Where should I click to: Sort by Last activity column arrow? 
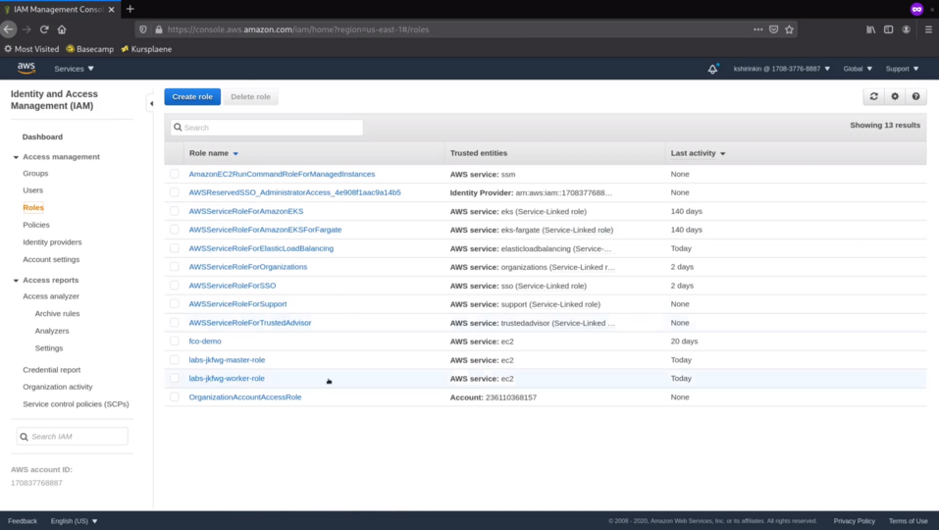point(722,154)
